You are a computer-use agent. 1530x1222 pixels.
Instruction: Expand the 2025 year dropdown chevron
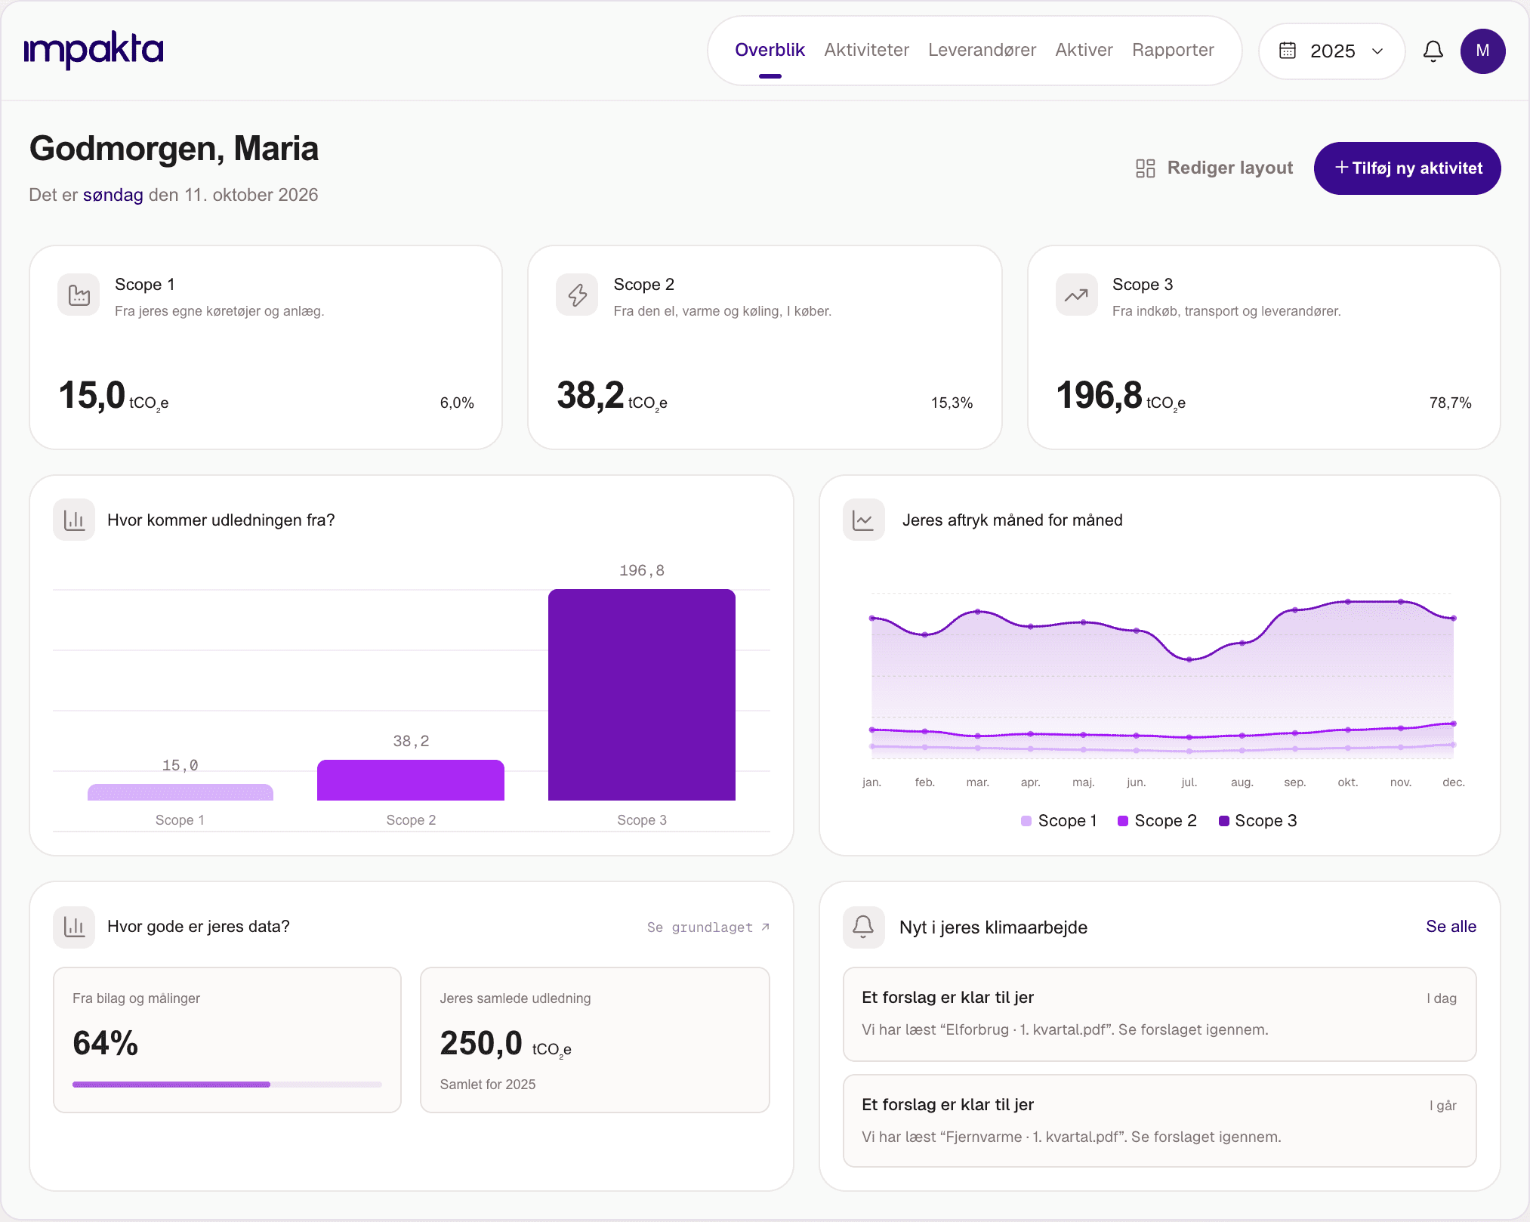point(1377,51)
